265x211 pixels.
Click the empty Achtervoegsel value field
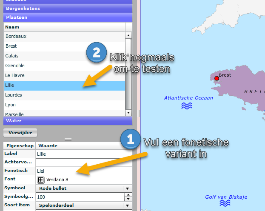(x=83, y=163)
